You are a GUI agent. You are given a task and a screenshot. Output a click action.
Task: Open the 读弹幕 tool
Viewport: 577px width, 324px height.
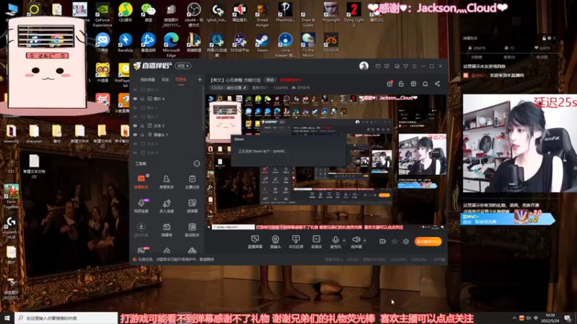tap(192, 206)
